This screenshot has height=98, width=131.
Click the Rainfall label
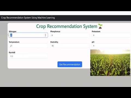[12, 53]
